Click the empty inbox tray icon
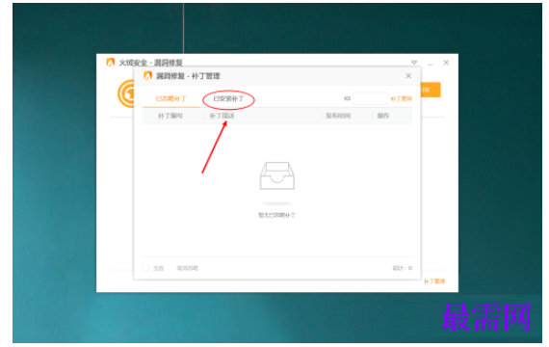The width and height of the screenshot is (549, 347). (277, 175)
